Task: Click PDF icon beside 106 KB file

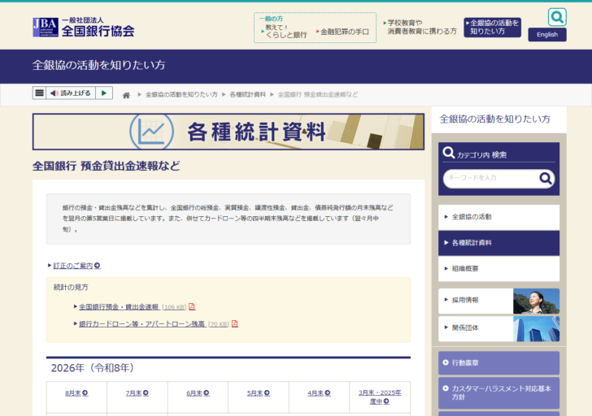Action: [192, 306]
